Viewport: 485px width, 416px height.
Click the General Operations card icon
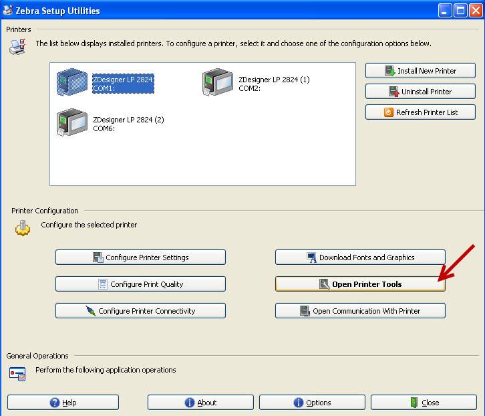[17, 373]
